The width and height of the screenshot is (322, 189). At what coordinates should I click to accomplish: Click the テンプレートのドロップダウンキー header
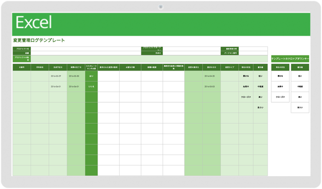click(290, 59)
